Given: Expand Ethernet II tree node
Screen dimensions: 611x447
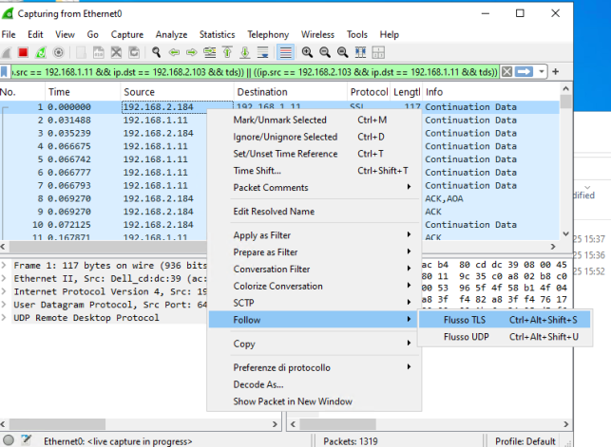Looking at the screenshot, I should pyautogui.click(x=4, y=279).
